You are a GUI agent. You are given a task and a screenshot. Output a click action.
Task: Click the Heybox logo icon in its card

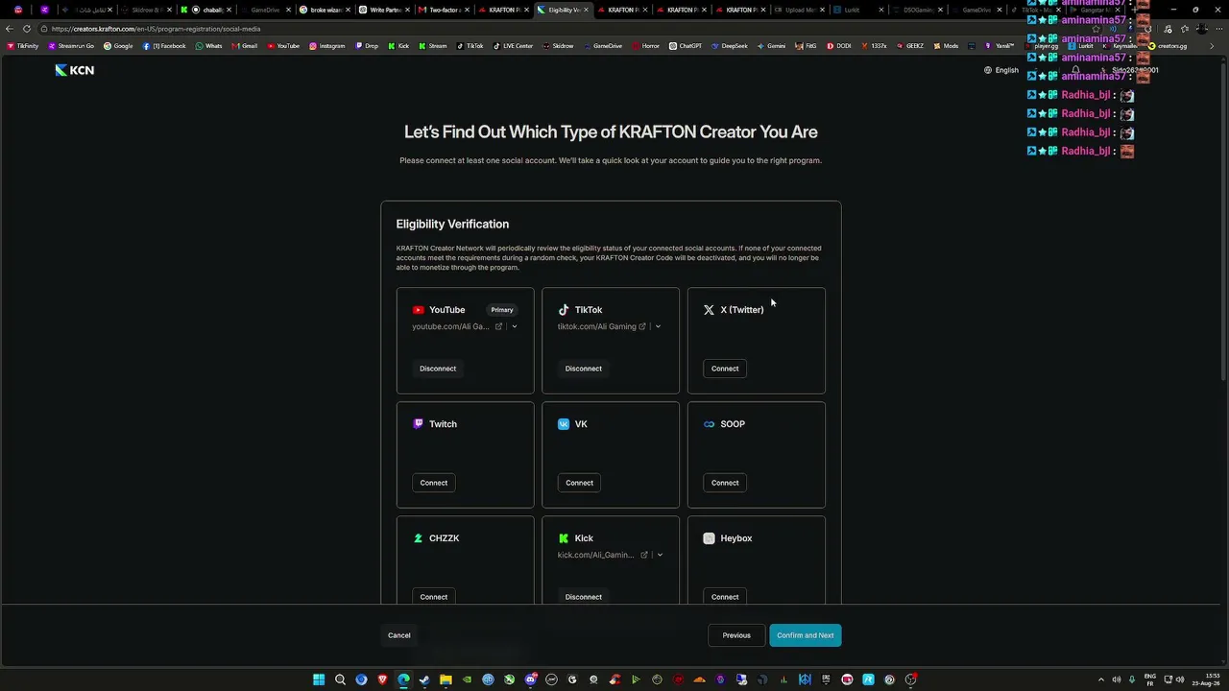pyautogui.click(x=709, y=538)
